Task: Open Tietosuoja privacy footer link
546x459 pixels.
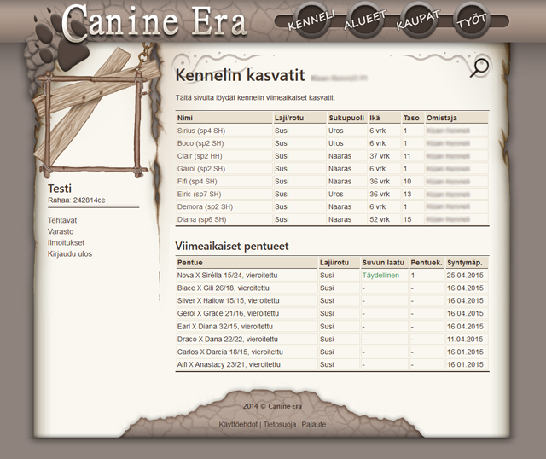Action: (279, 424)
